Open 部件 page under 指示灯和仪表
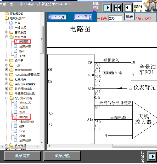157x164 pixels. coord(22,112)
